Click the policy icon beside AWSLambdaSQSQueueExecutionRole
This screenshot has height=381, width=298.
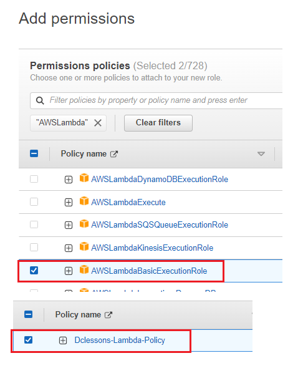click(84, 223)
